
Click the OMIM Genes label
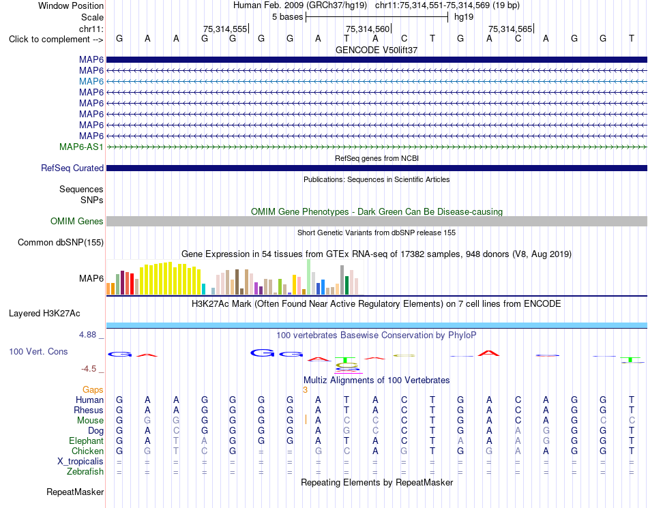77,222
